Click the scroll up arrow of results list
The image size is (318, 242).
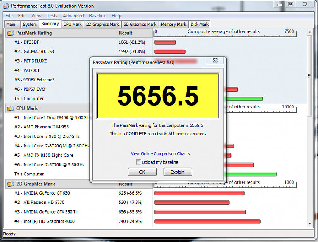(310, 32)
